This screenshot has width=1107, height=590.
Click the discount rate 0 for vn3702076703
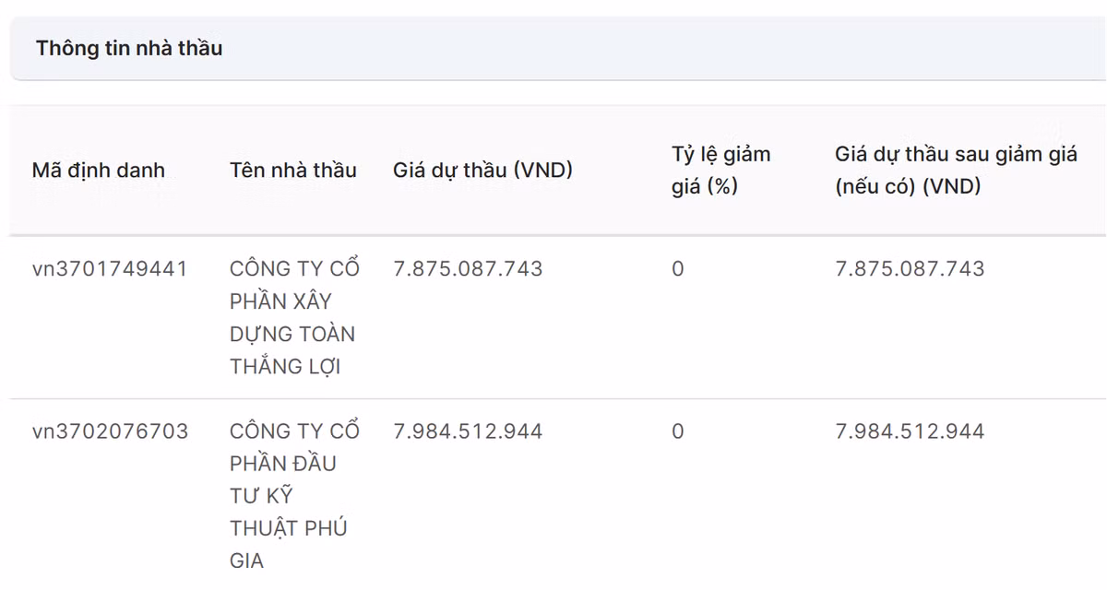point(678,431)
